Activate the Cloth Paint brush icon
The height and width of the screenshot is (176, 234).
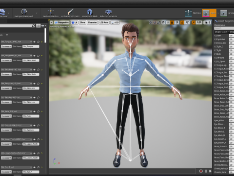point(70,12)
